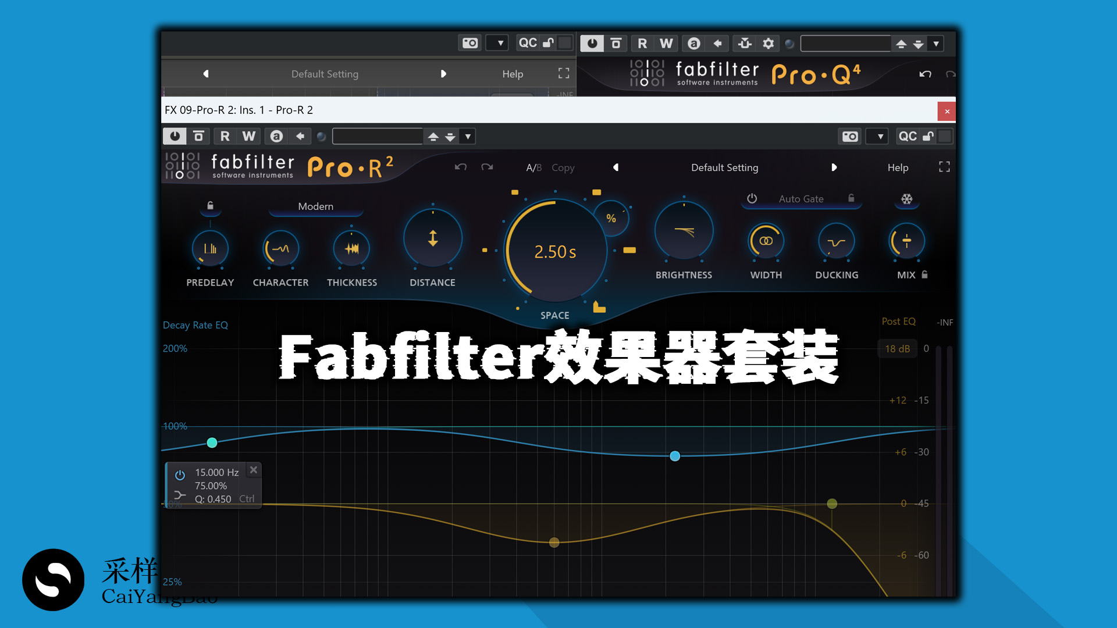Select the olive Post EQ high-cut band point
The width and height of the screenshot is (1117, 628).
point(832,504)
